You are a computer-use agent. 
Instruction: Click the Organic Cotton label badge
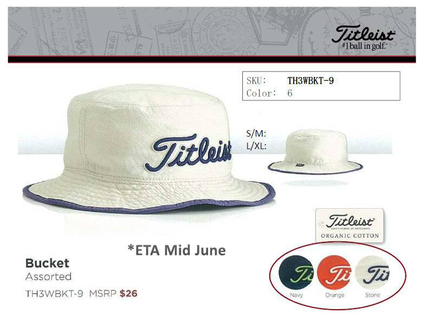350,226
